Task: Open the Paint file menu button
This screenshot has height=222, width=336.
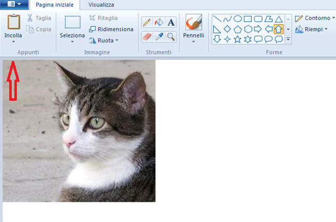Action: 14,4
